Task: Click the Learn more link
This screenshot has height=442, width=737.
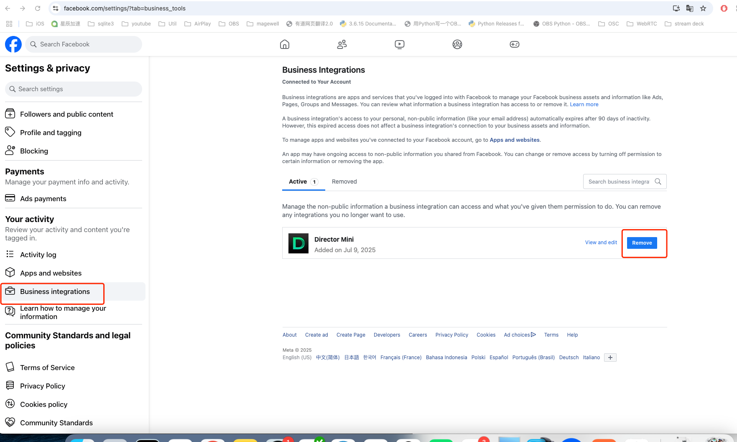Action: click(584, 105)
